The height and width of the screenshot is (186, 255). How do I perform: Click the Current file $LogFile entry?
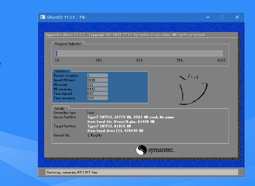[x=94, y=135]
